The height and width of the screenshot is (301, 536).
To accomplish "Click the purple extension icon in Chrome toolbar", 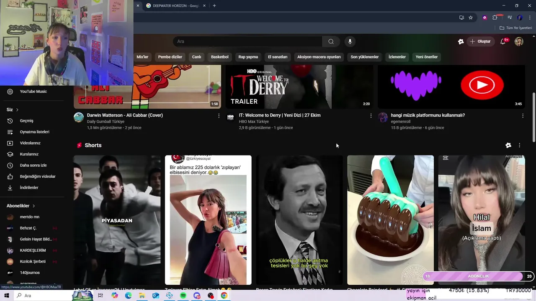I will click(x=484, y=18).
